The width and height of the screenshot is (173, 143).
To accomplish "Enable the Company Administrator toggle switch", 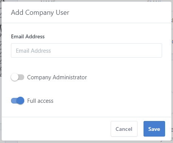I will pyautogui.click(x=17, y=77).
